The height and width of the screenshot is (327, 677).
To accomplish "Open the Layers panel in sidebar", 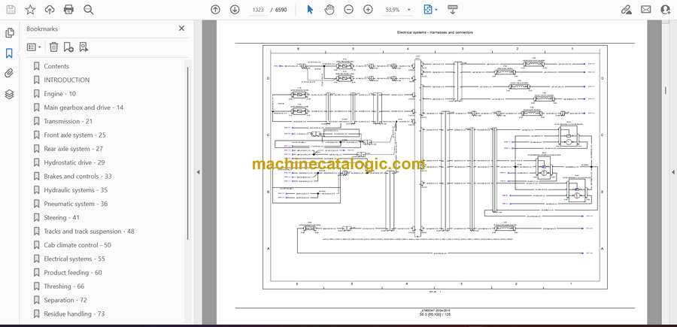I will point(9,94).
